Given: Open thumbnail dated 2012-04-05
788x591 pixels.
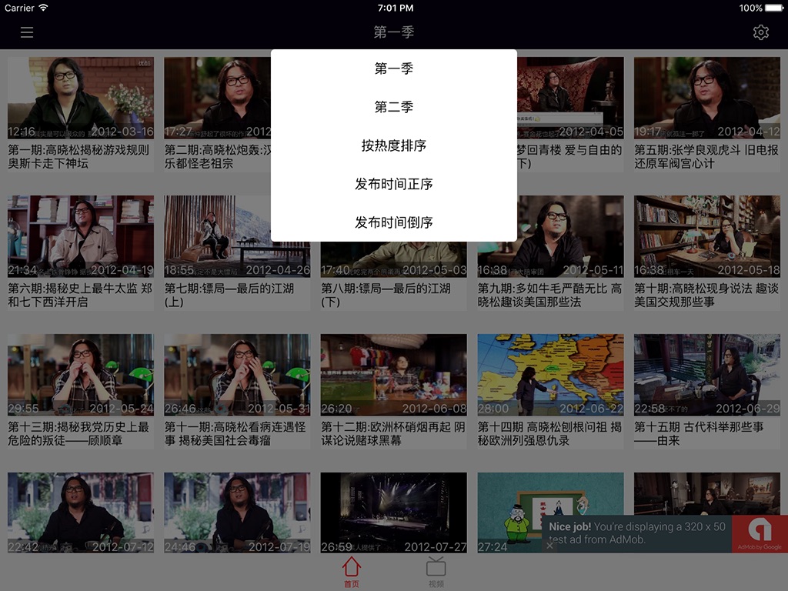Looking at the screenshot, I should tap(570, 98).
